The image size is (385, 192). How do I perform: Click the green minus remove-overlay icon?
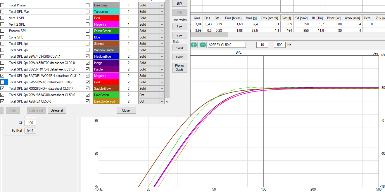203,45
